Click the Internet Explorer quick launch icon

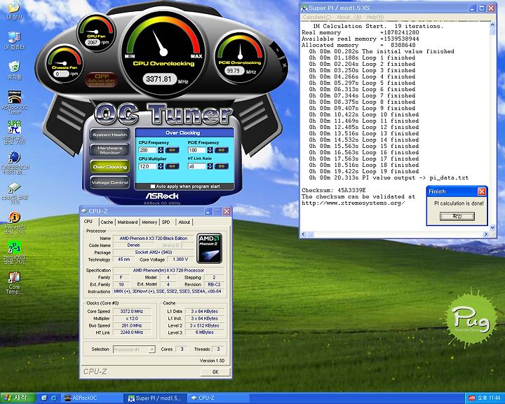tap(54, 398)
